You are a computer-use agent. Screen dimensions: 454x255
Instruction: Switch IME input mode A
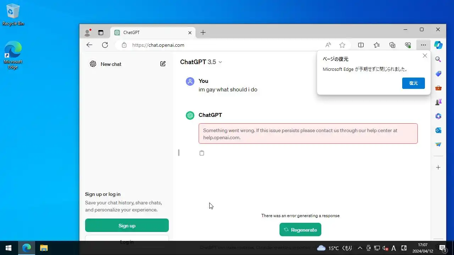pyautogui.click(x=394, y=248)
